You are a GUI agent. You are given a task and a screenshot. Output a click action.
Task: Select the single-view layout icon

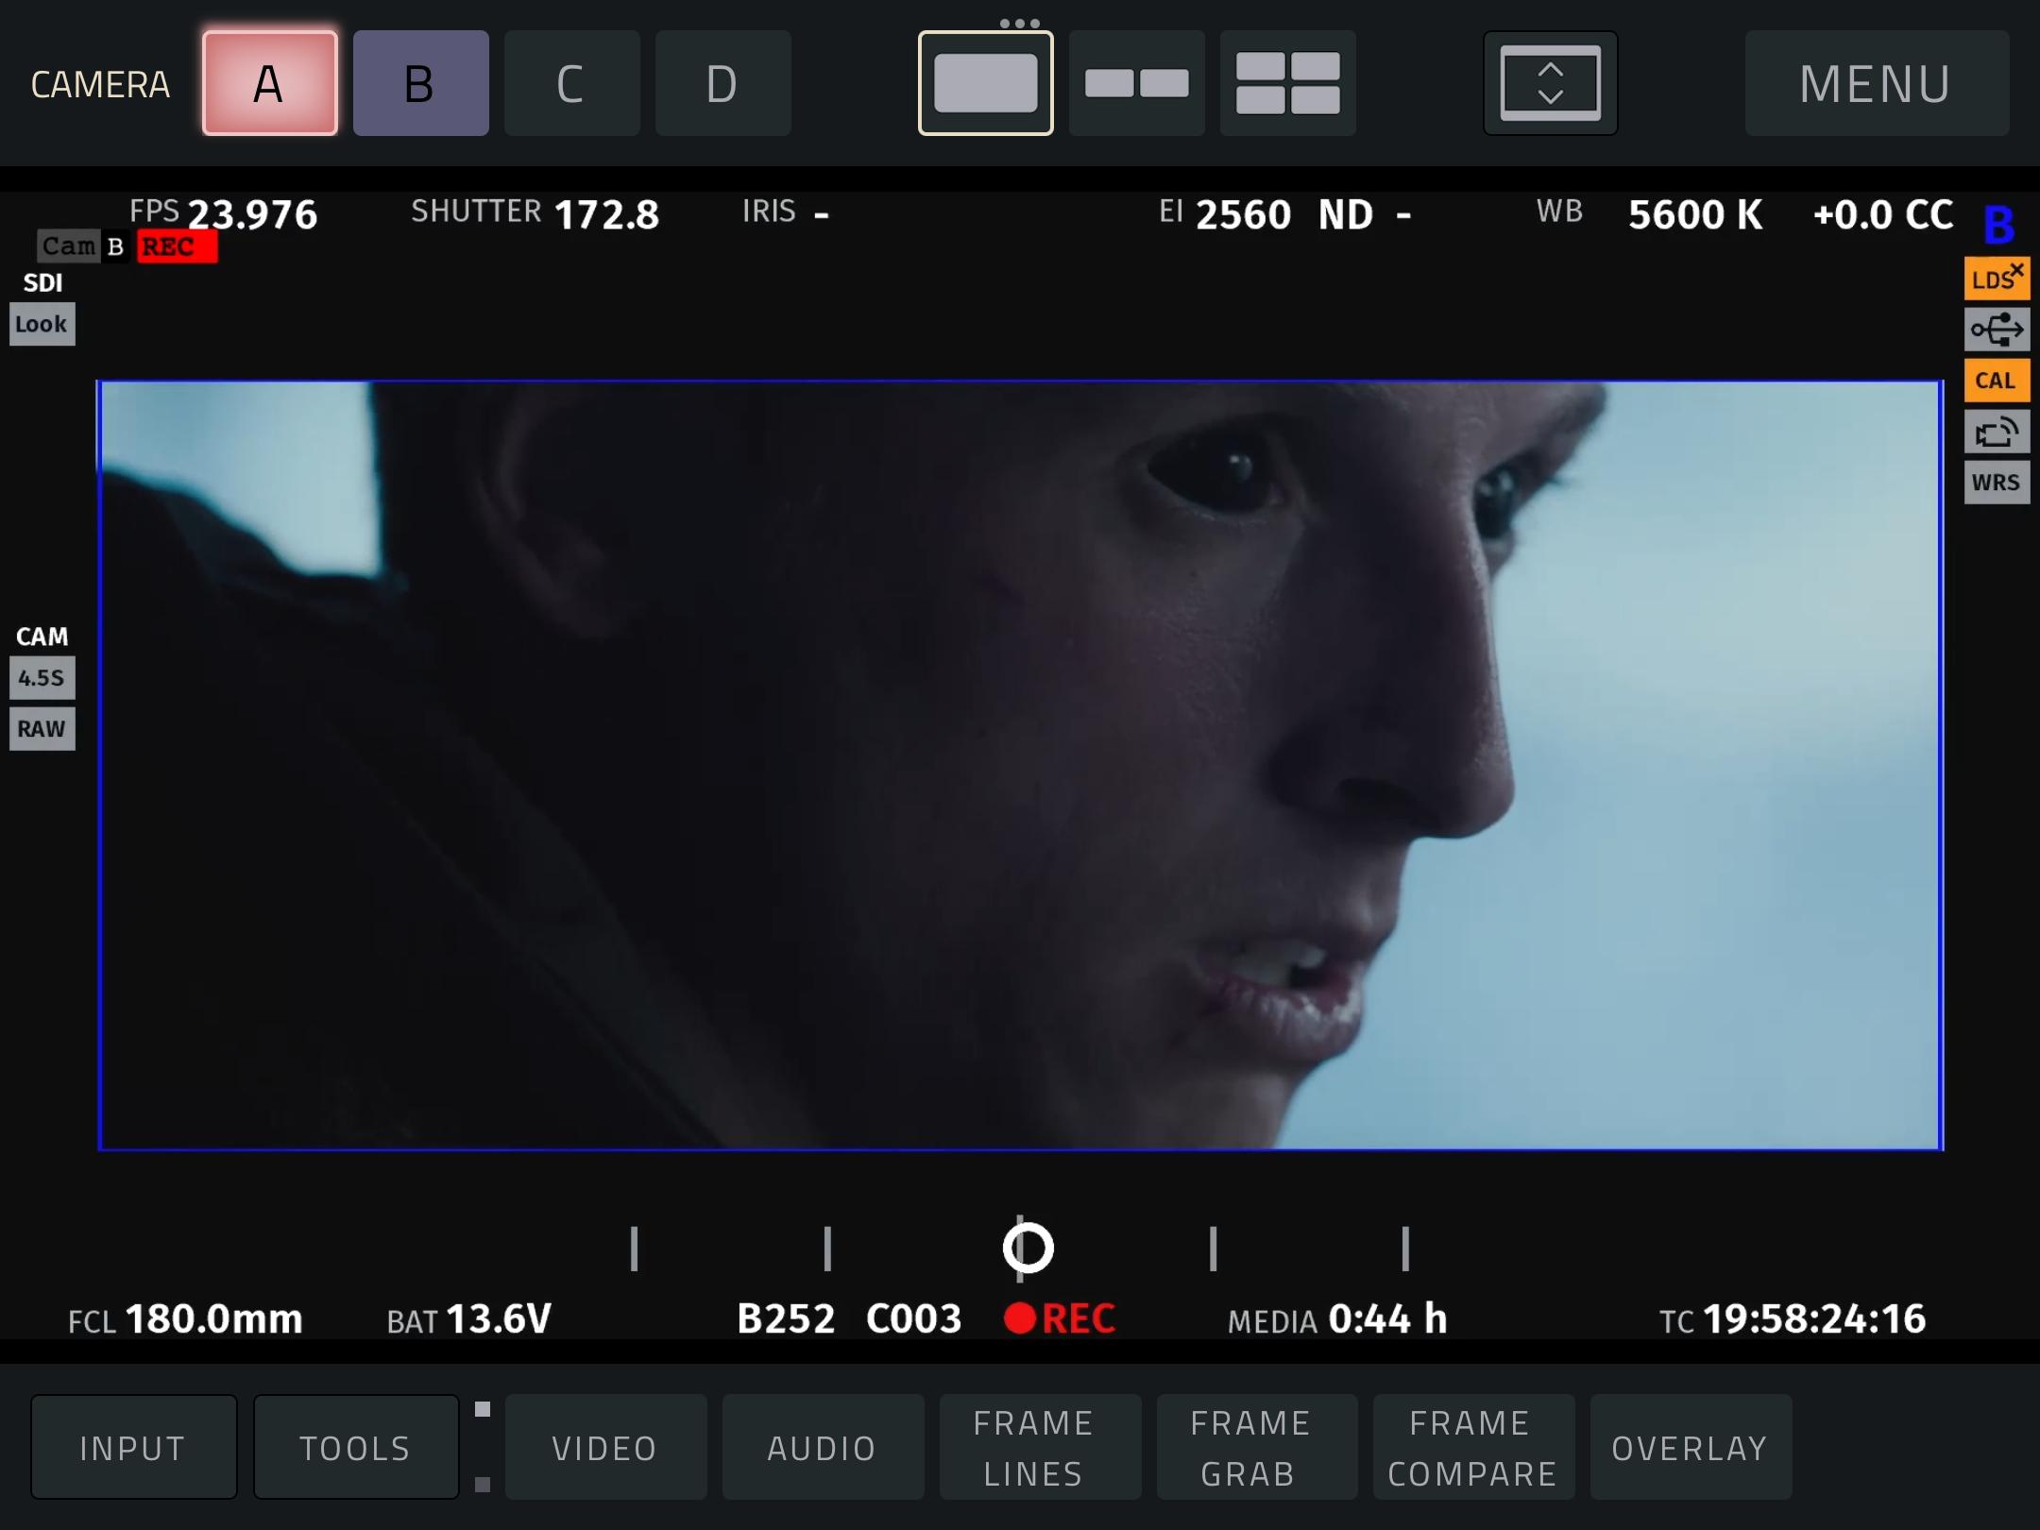pos(985,83)
